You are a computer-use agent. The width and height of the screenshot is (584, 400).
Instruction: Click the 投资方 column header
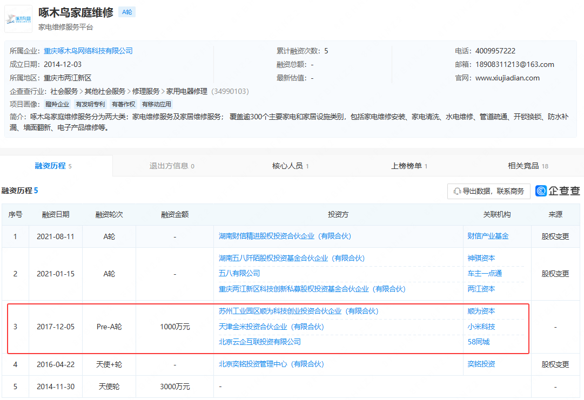[338, 215]
